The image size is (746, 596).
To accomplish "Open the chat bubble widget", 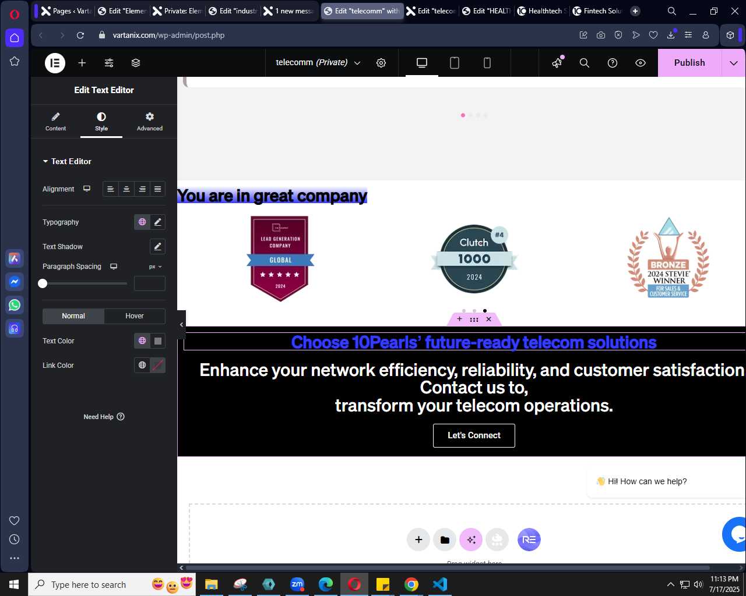I will 736,534.
